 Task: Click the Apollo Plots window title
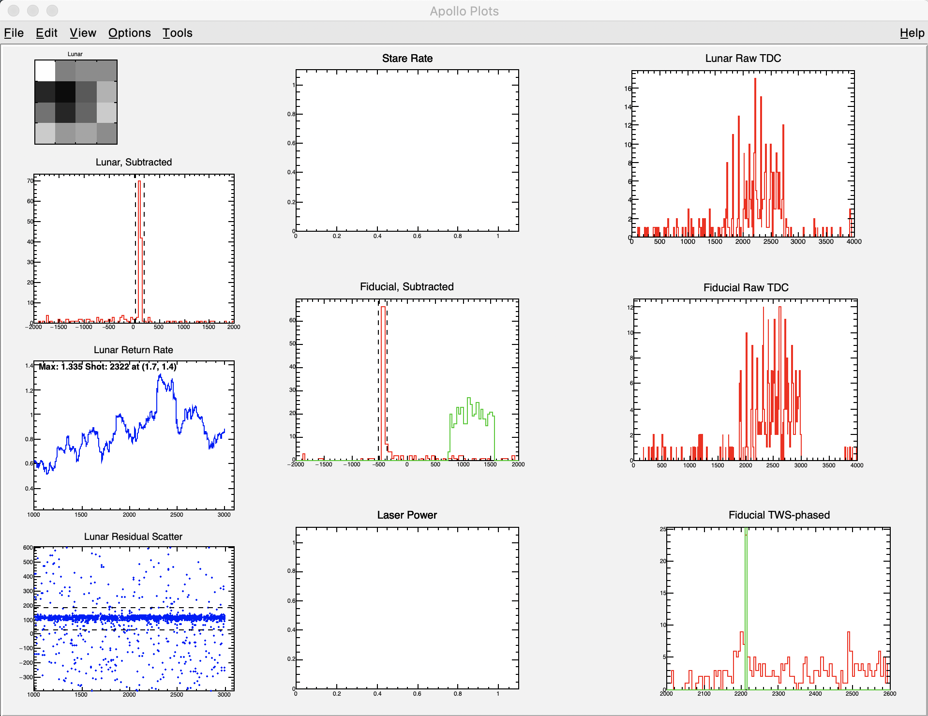tap(464, 11)
